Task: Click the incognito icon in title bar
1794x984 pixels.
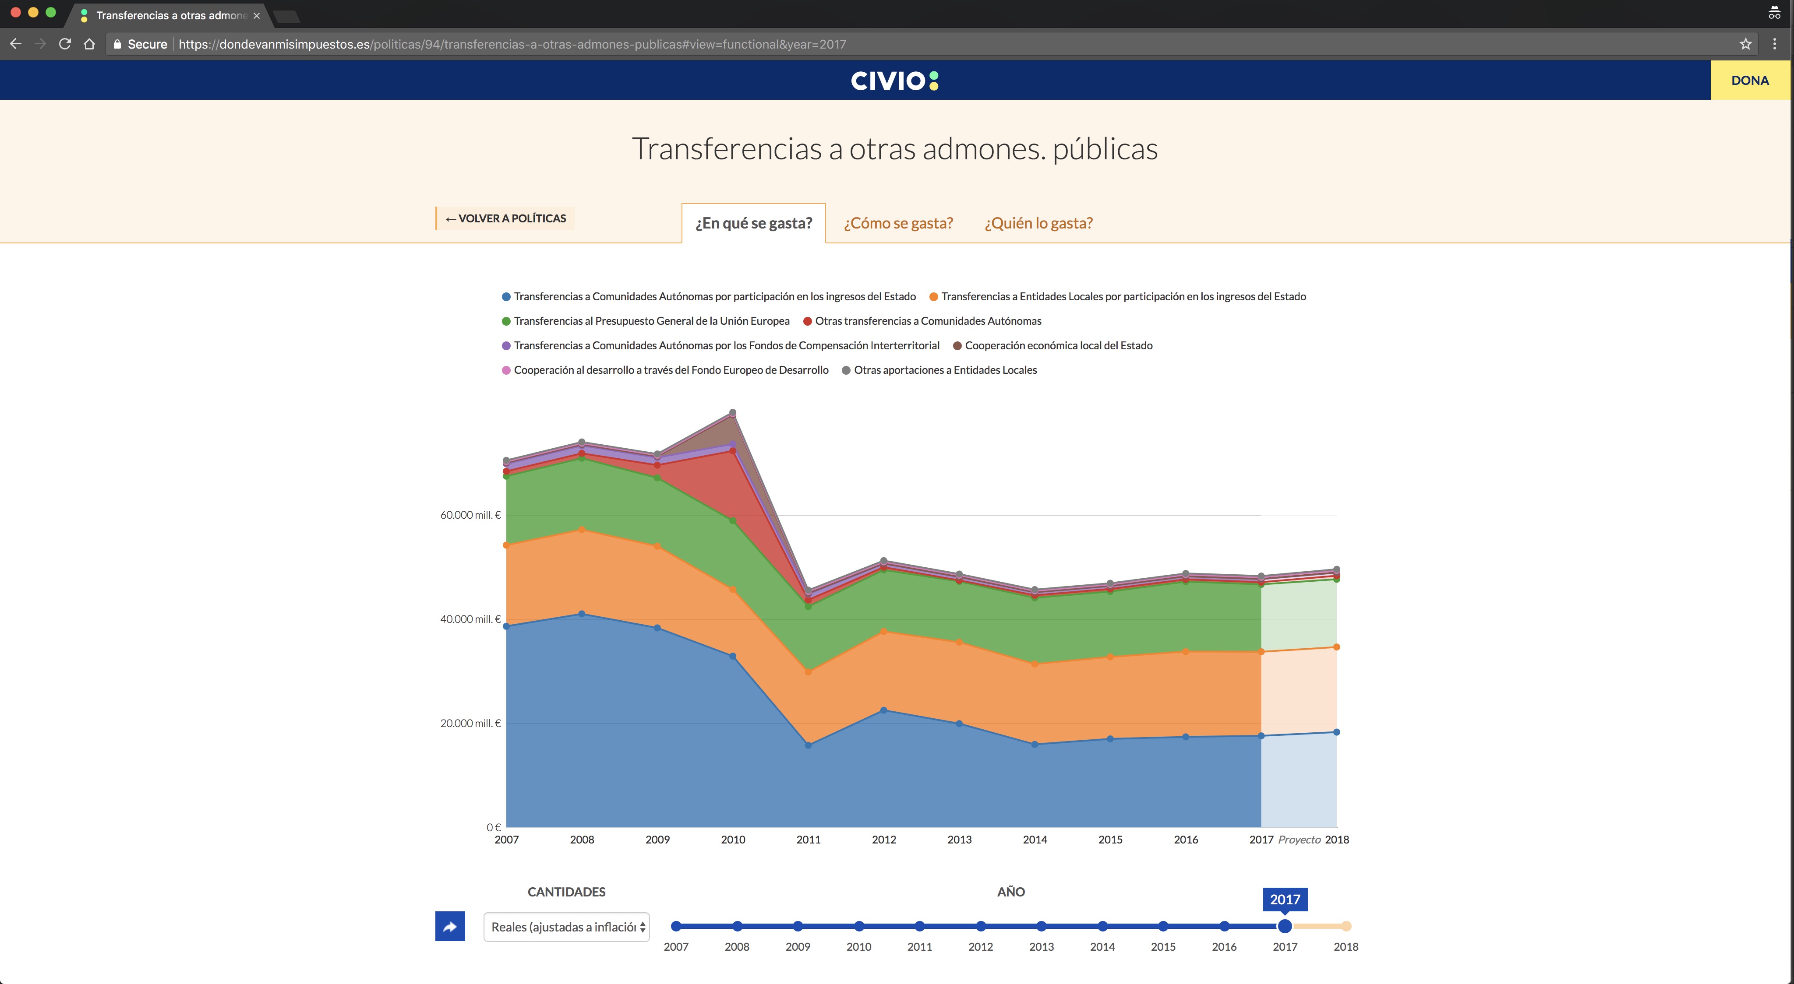Action: click(x=1774, y=13)
